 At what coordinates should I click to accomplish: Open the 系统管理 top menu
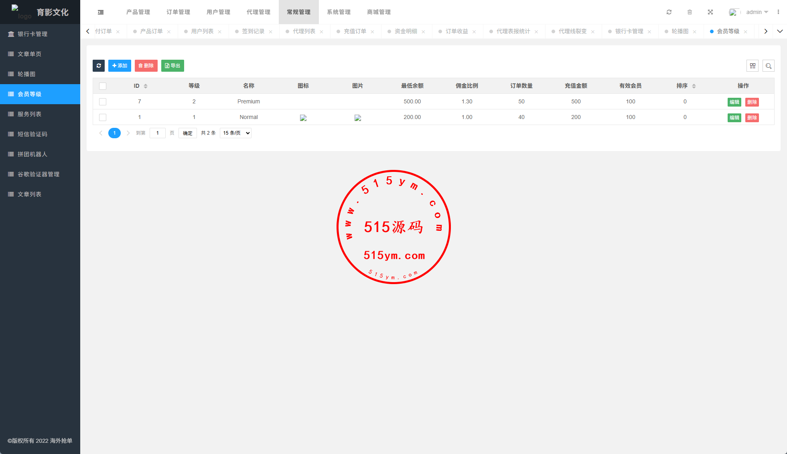[x=339, y=12]
